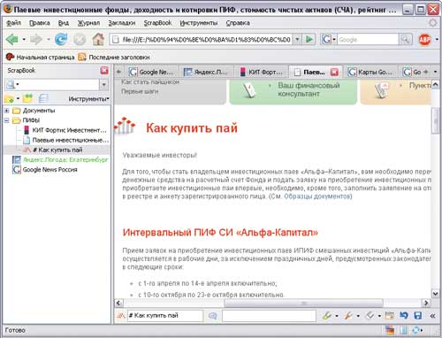Close the ScrapBook sidebar with red X
Viewport: 442px width, 338px height.
pos(104,71)
